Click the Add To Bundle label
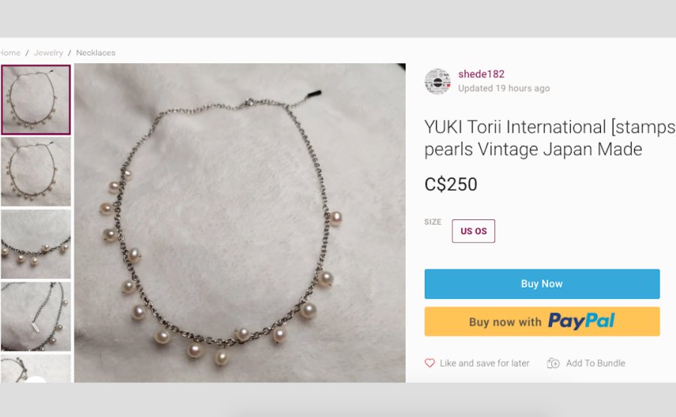This screenshot has width=676, height=417. pyautogui.click(x=595, y=363)
